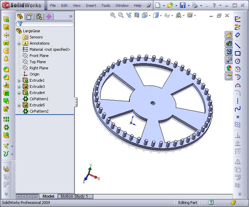Image resolution: width=249 pixels, height=207 pixels.
Task: Switch to the PropertyManager tab
Action: [30, 16]
